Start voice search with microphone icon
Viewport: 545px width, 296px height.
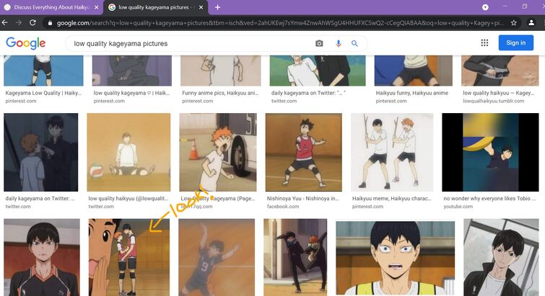[x=339, y=43]
